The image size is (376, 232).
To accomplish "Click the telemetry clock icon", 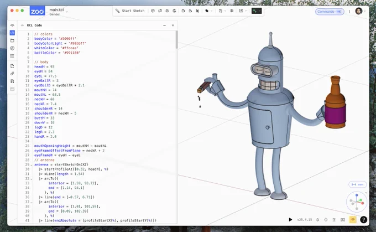I will click(x=326, y=219).
